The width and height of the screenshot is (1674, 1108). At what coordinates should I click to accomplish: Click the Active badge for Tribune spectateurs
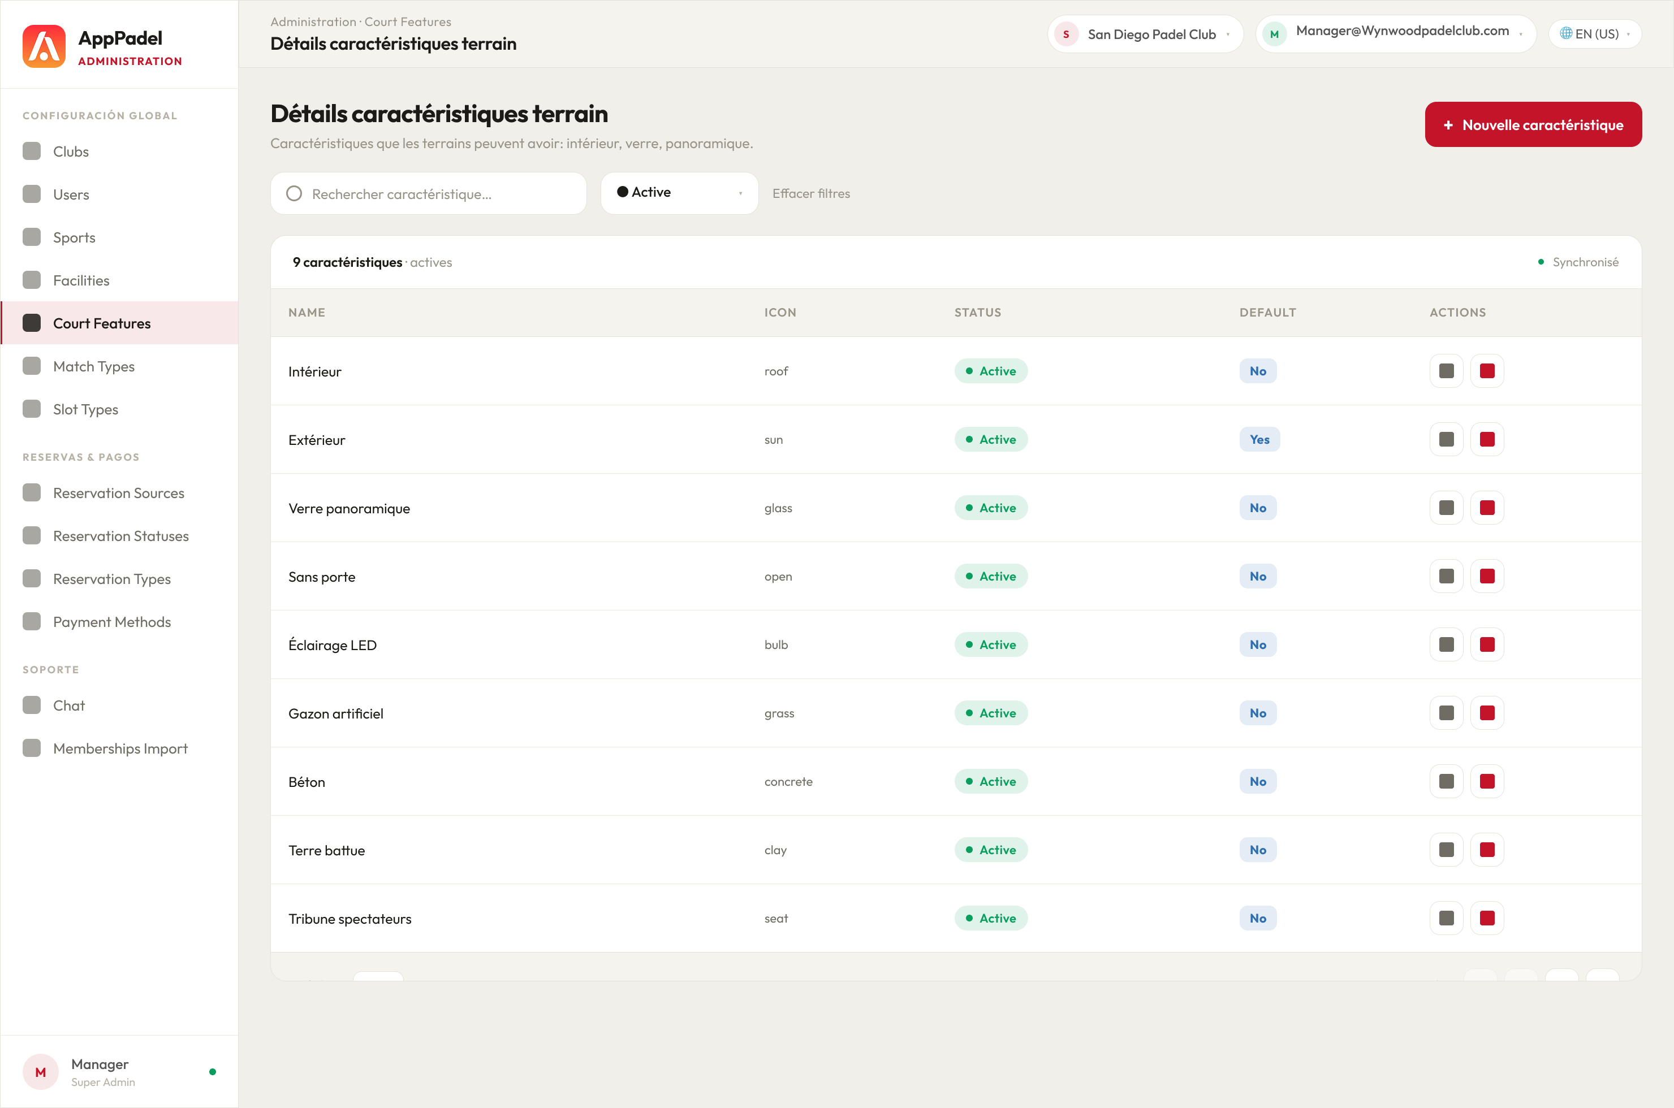[990, 919]
